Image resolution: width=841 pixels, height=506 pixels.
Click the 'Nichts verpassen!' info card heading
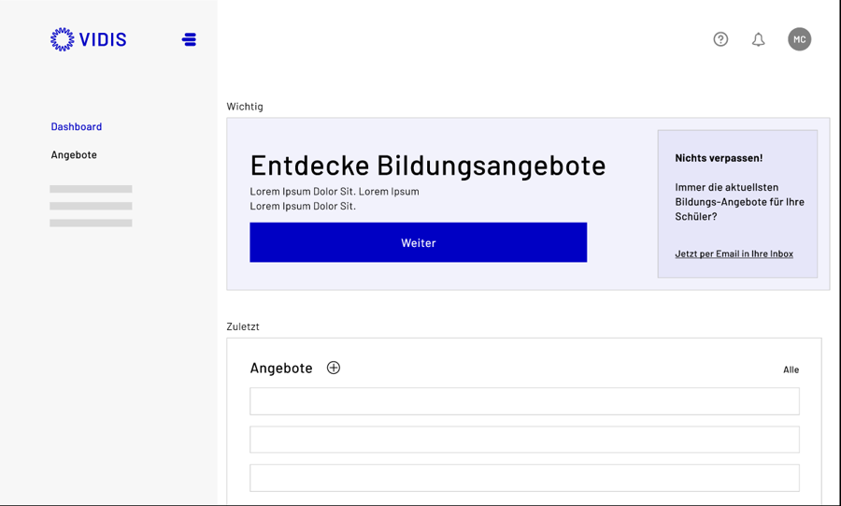tap(719, 158)
